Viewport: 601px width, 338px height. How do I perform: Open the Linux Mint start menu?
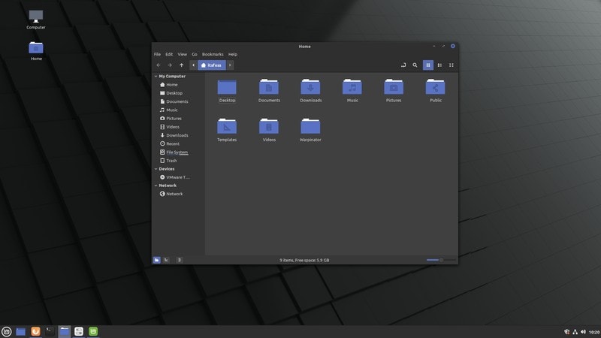point(7,331)
